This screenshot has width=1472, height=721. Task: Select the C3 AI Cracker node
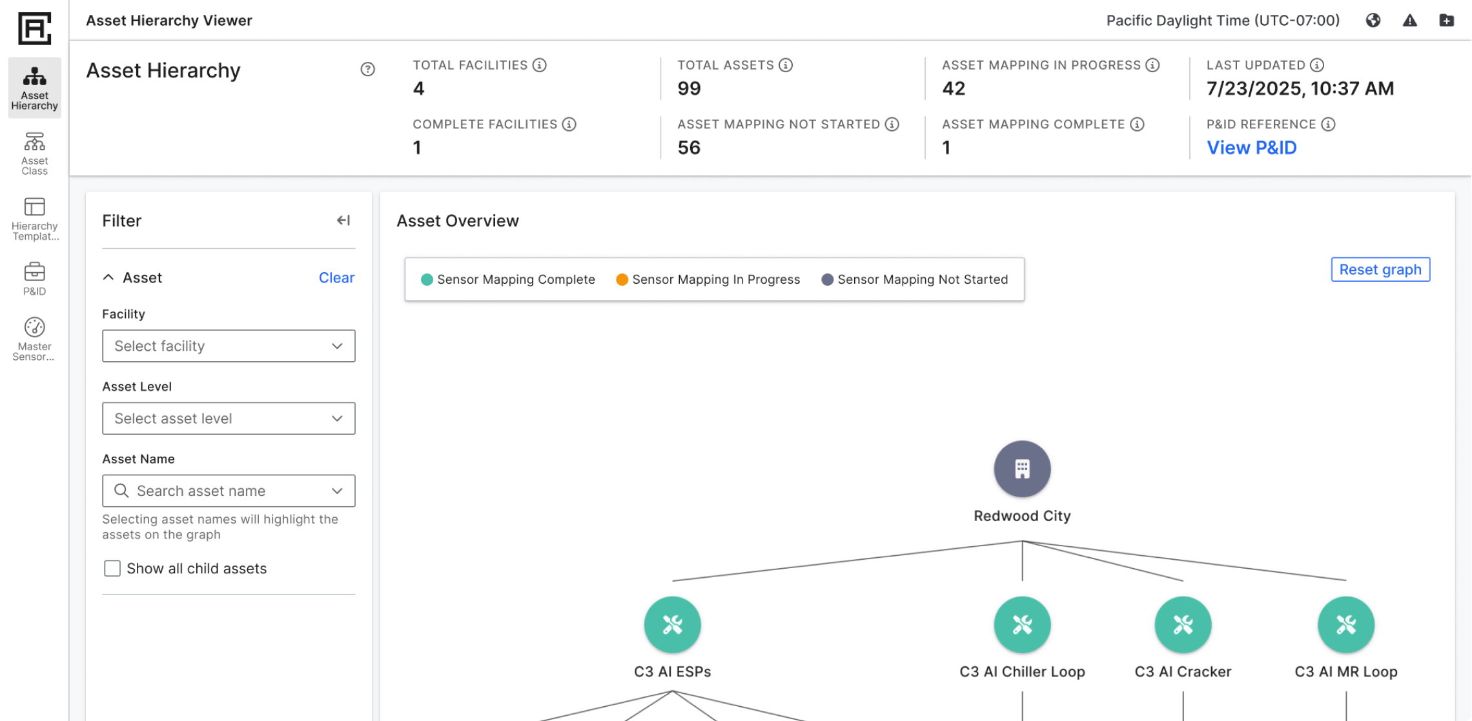click(1183, 625)
